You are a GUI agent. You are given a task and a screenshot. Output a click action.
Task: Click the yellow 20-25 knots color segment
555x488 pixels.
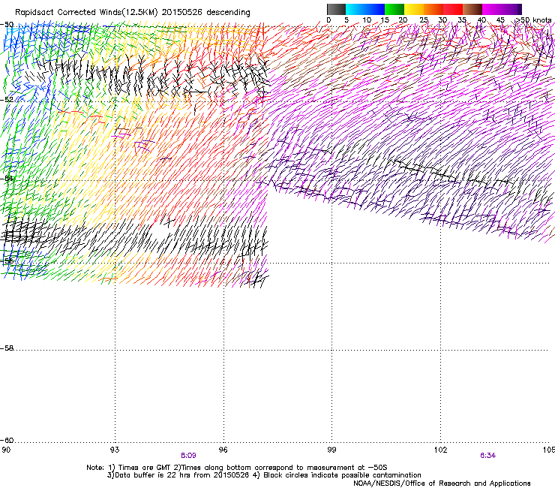point(414,9)
